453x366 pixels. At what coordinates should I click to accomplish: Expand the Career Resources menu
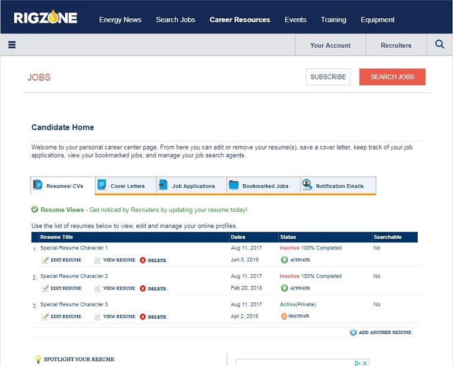tap(239, 19)
